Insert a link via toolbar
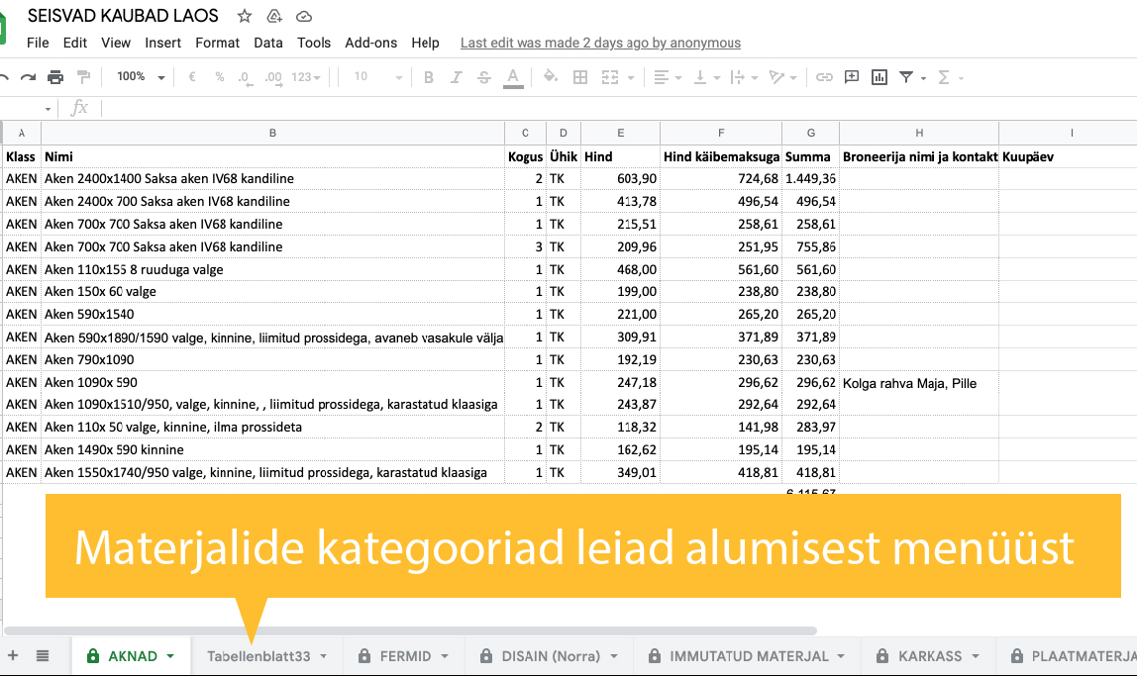The width and height of the screenshot is (1137, 677). [x=824, y=77]
